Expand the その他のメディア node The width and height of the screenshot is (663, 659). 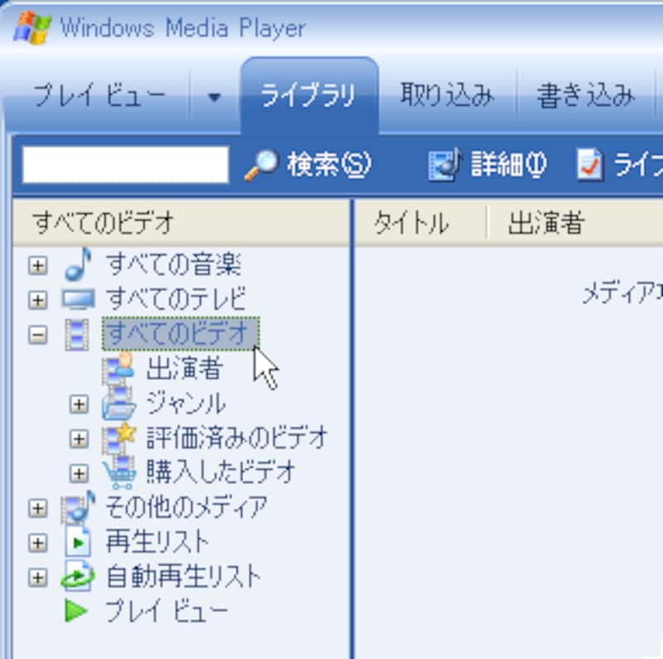tap(37, 508)
